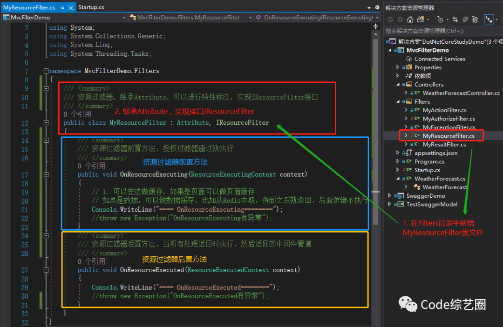
Task: Collapse the Filters folder
Action: point(398,101)
